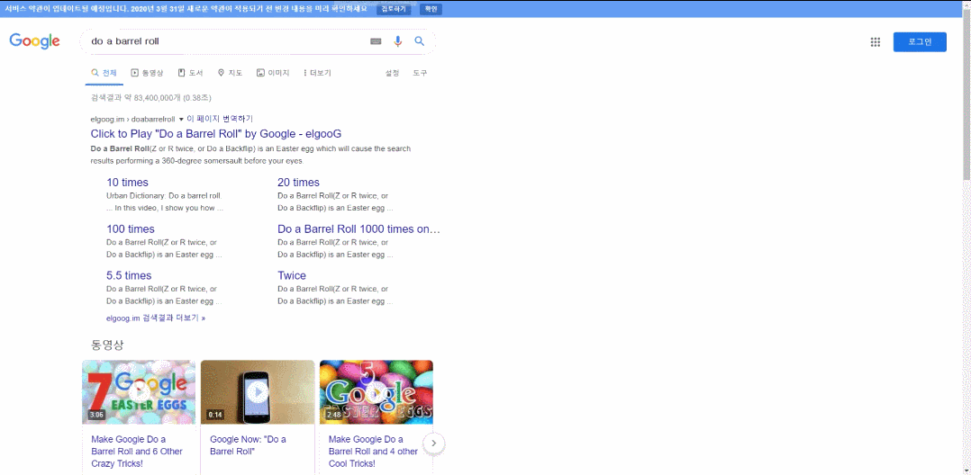Play the '7 Google Easter Eggs' video thumbnail
971x475 pixels.
coord(139,392)
